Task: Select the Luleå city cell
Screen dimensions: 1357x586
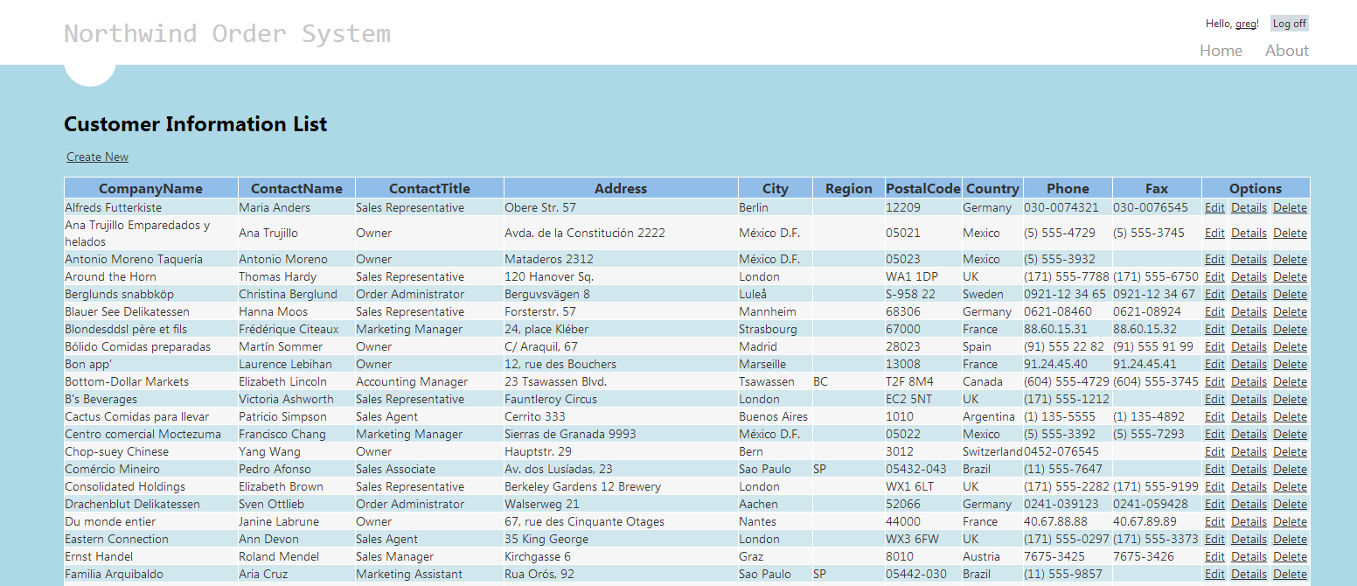Action: [776, 294]
